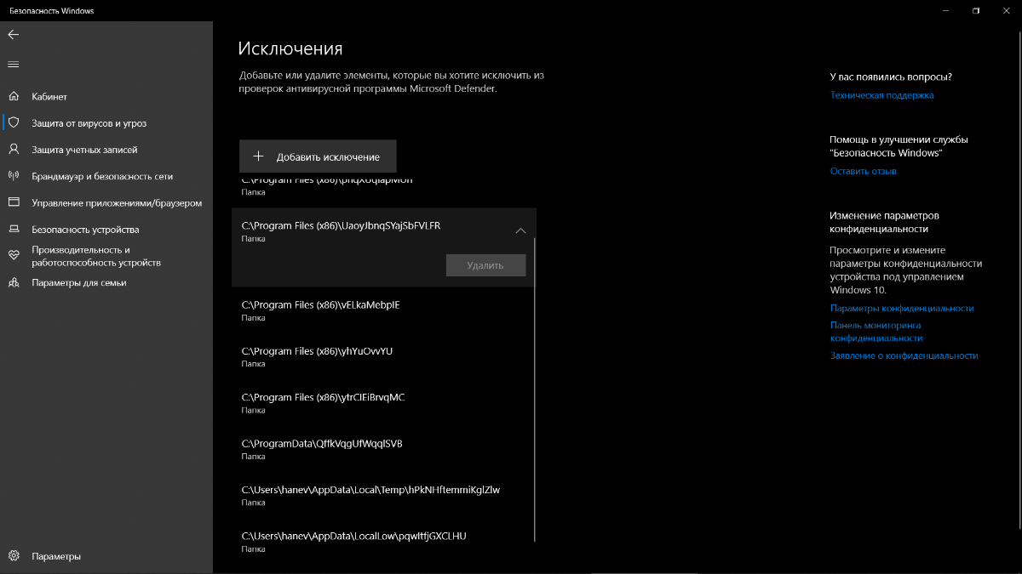
Task: Click the exclusions list vertical scrollbar
Action: (x=535, y=389)
